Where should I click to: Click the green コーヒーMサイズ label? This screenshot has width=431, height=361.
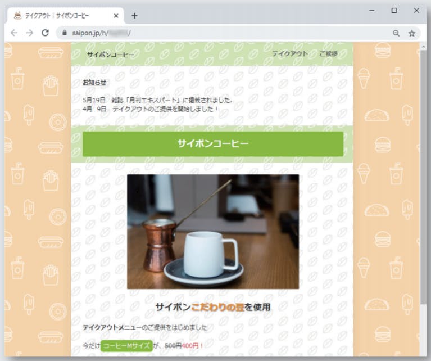point(126,346)
